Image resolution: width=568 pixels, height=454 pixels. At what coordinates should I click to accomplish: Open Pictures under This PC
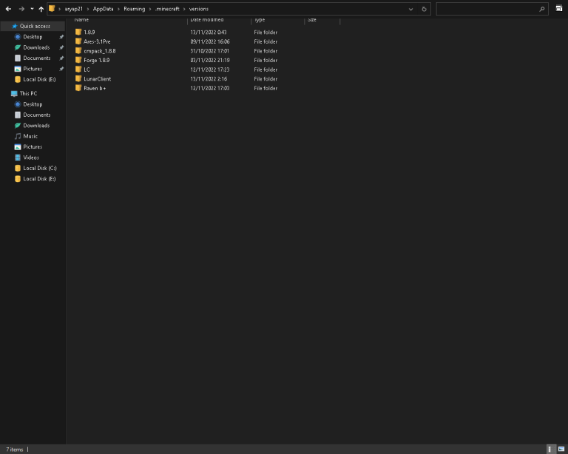(x=33, y=147)
